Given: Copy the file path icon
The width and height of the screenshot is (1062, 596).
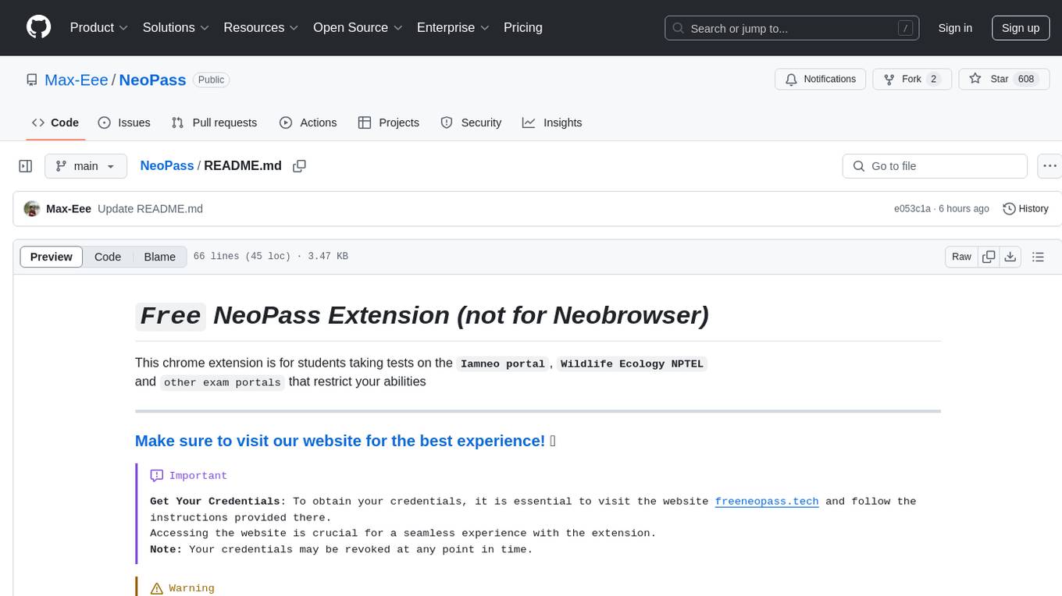Looking at the screenshot, I should (x=299, y=166).
